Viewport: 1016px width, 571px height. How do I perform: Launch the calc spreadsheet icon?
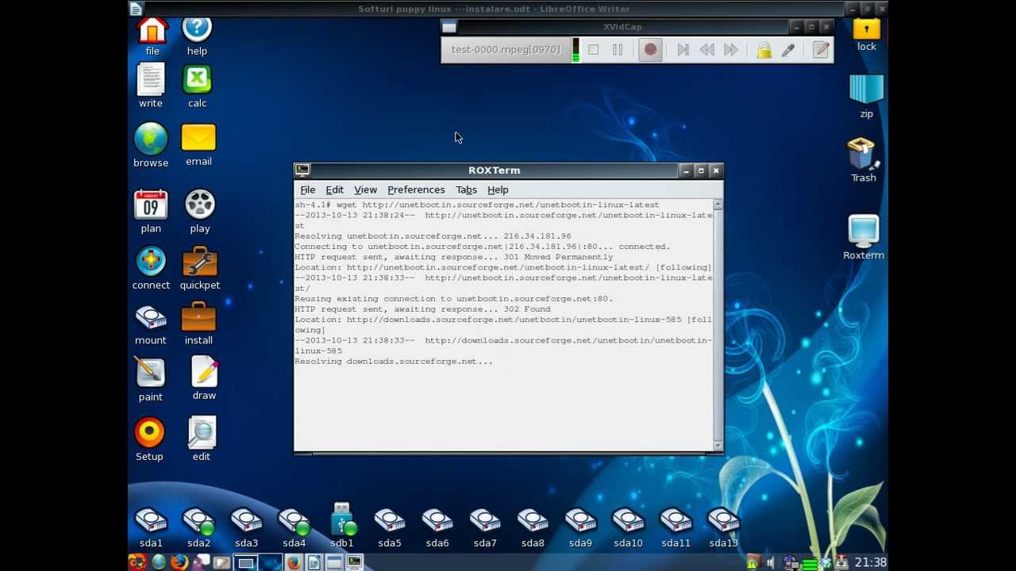click(x=197, y=86)
